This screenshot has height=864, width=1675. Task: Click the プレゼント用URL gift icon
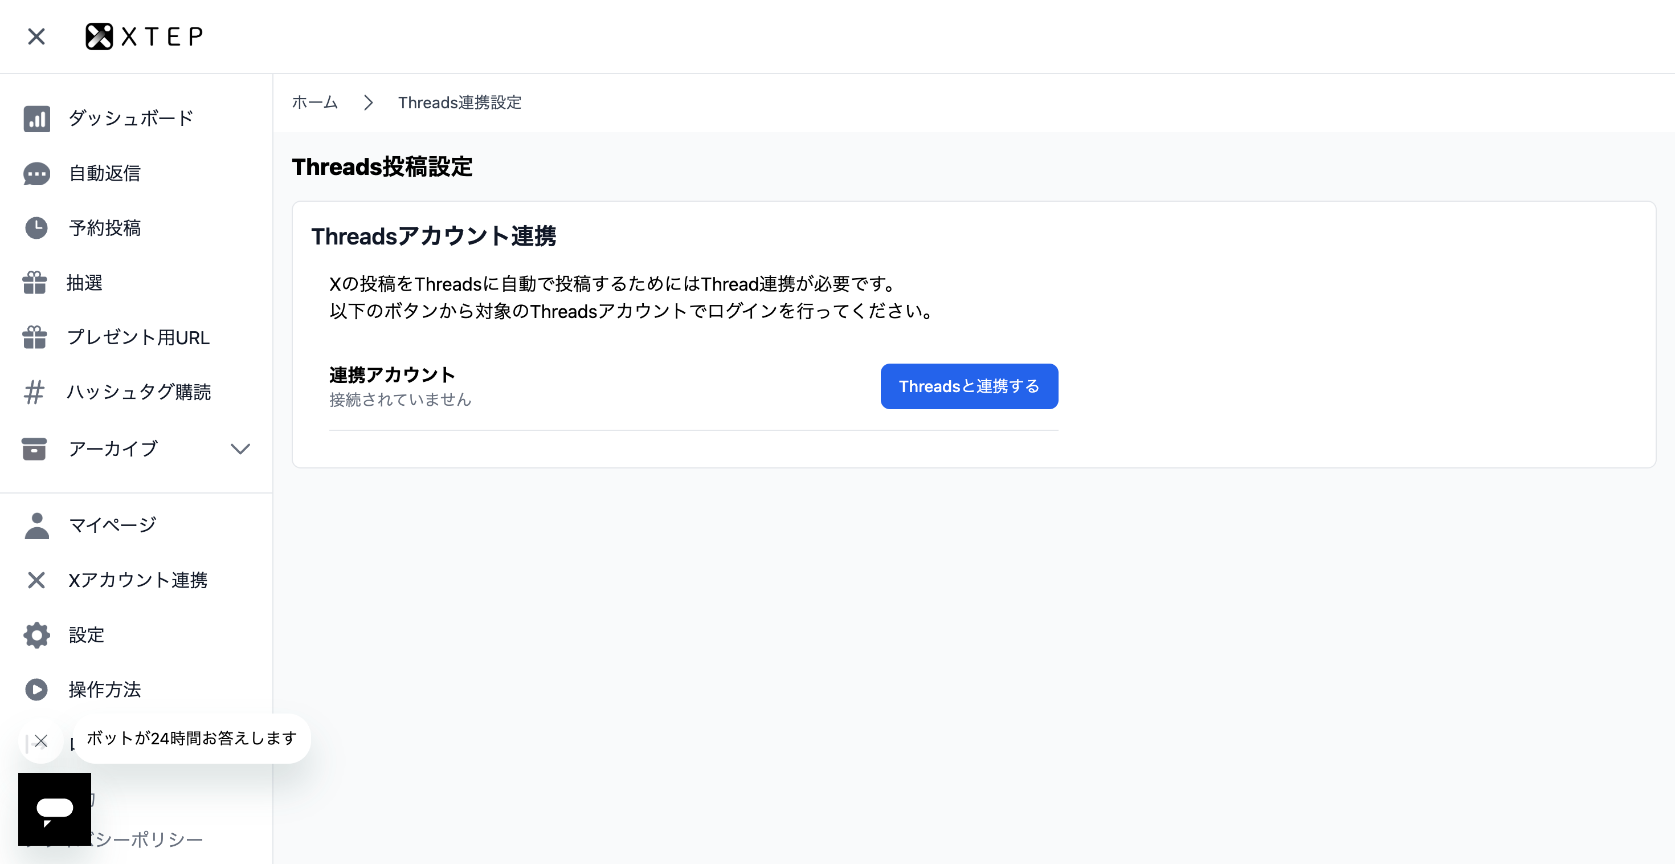[x=34, y=337]
